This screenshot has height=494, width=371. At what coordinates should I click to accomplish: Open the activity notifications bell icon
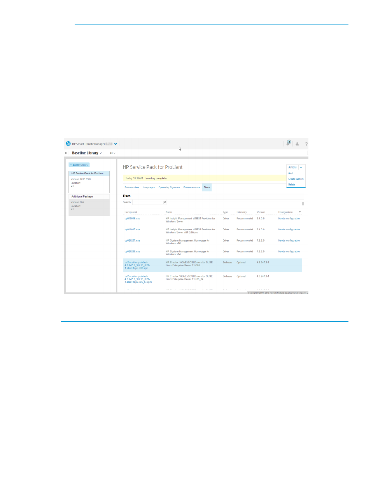[289, 143]
